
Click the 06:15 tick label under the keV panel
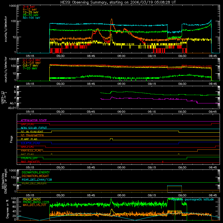[x=152, y=56]
